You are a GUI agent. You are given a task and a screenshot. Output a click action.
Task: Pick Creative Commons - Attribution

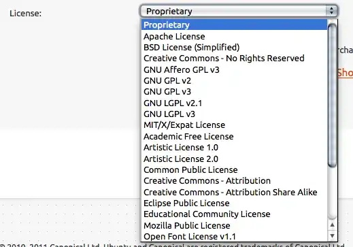[x=234, y=181]
